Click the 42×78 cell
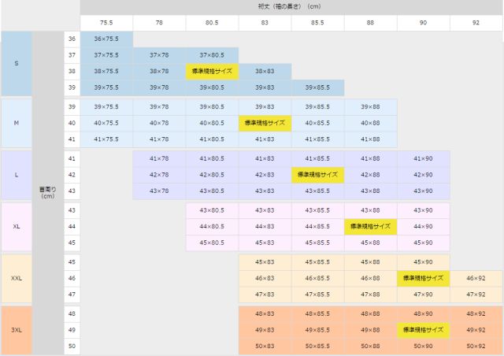 pos(159,175)
